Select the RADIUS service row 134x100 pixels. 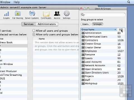click(14, 78)
